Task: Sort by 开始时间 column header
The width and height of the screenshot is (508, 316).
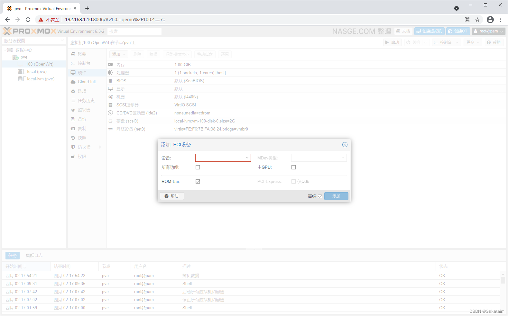Action: coord(26,266)
